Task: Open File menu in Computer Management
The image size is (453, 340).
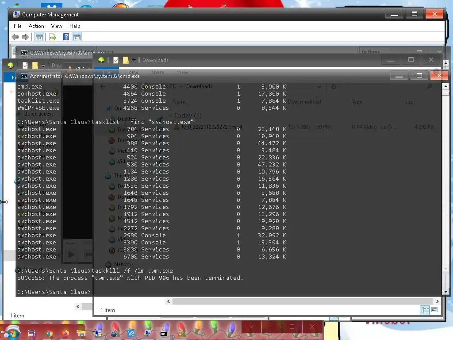Action: (x=18, y=26)
